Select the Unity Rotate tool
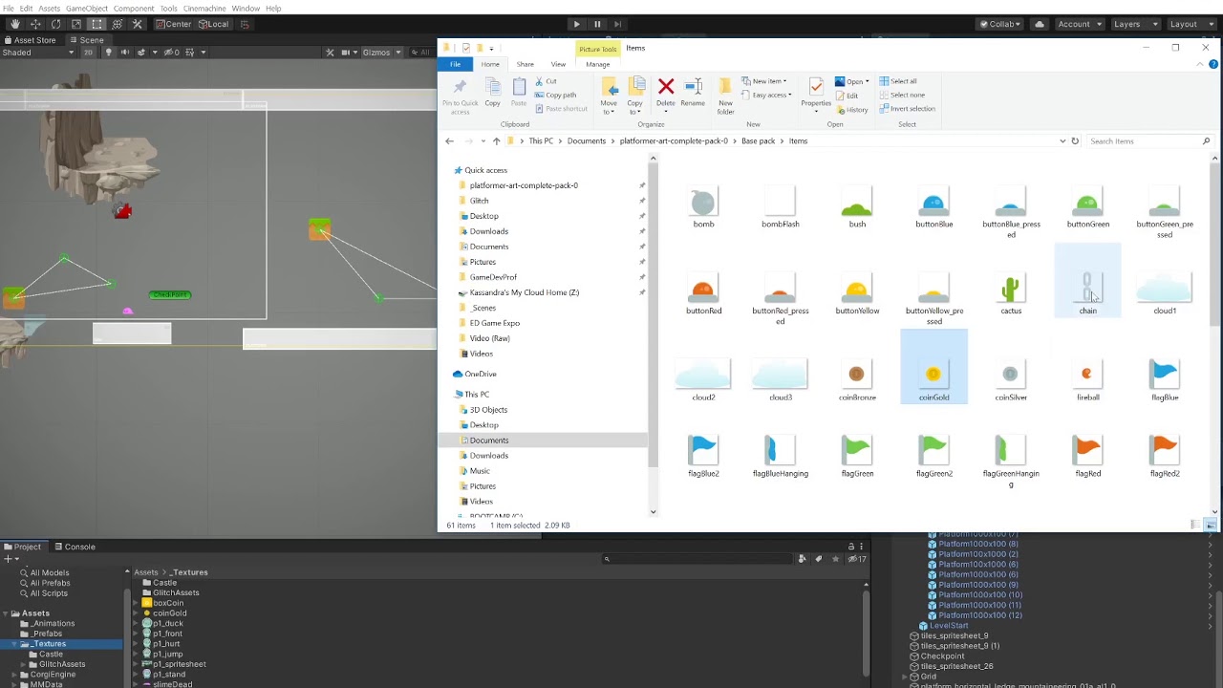 point(55,24)
